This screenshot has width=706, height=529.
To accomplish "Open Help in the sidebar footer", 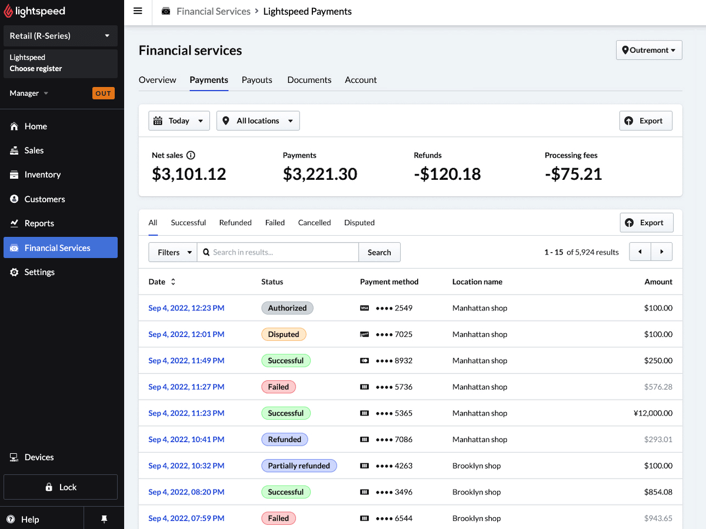I will [24, 519].
